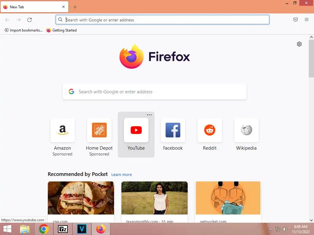Launch Google Chrome from the taskbar

(x=44, y=229)
